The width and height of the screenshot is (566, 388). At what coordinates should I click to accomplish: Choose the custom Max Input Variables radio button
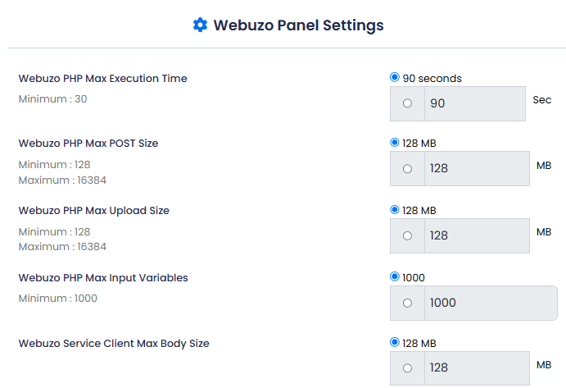[407, 303]
